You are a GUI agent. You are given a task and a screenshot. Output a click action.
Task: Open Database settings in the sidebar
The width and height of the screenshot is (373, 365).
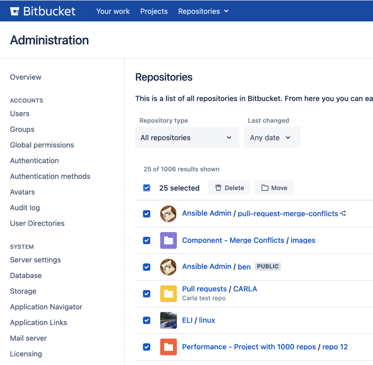26,276
